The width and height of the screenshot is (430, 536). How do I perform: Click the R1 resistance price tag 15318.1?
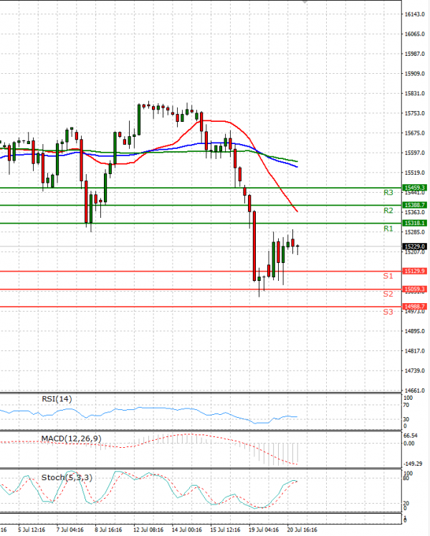[x=414, y=223]
